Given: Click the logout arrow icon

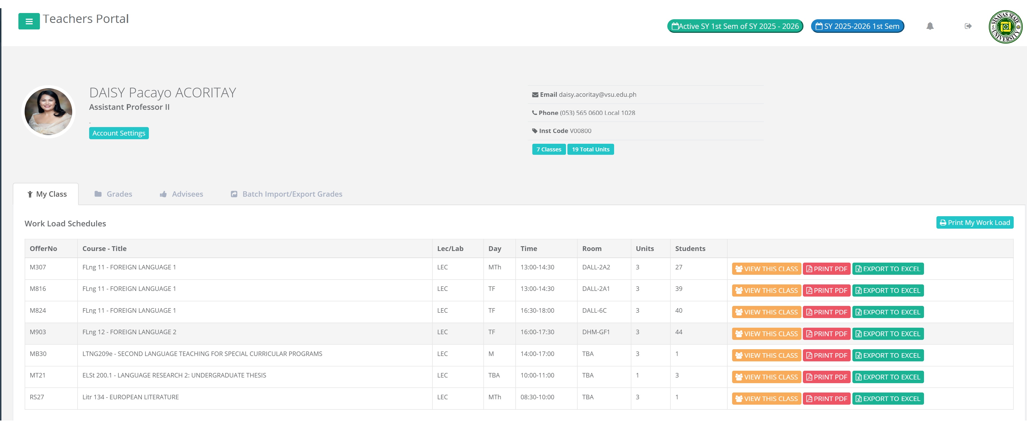Looking at the screenshot, I should 968,26.
